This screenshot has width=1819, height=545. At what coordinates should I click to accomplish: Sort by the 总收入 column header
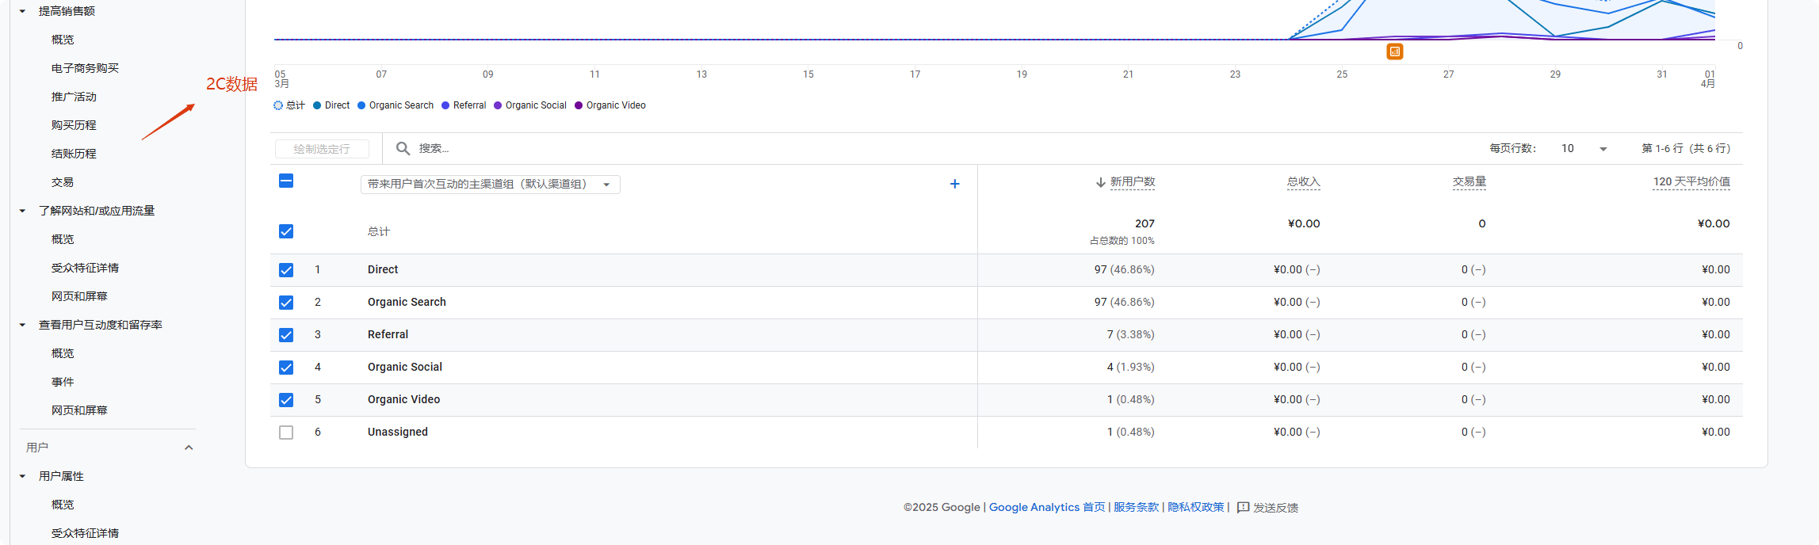click(x=1303, y=182)
